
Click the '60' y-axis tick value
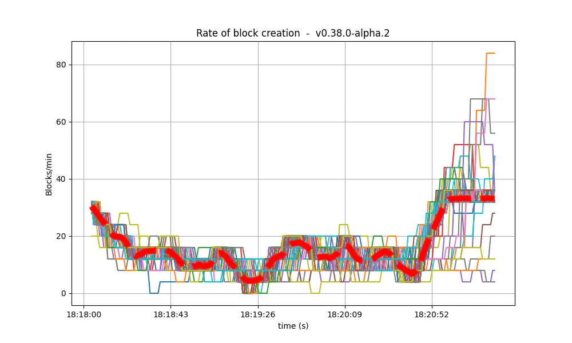pos(61,122)
